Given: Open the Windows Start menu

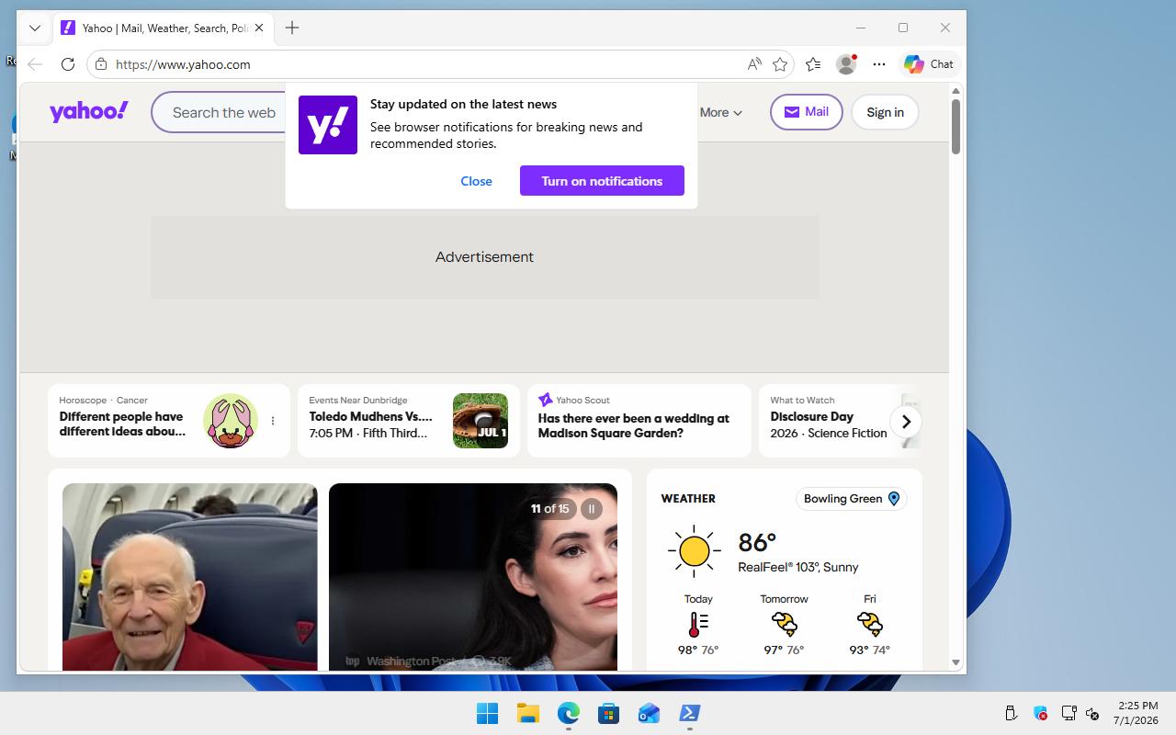Looking at the screenshot, I should (487, 713).
